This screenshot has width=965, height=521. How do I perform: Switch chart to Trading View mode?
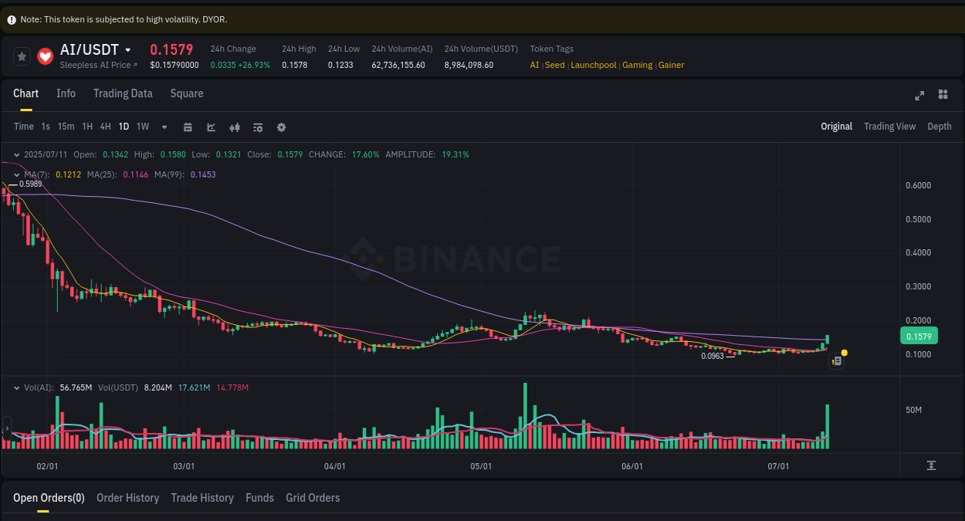pyautogui.click(x=889, y=126)
